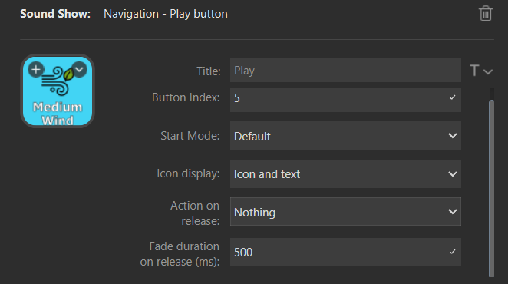Open the Action on release dropdown

pyautogui.click(x=345, y=212)
